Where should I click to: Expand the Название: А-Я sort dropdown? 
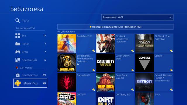point(137,17)
